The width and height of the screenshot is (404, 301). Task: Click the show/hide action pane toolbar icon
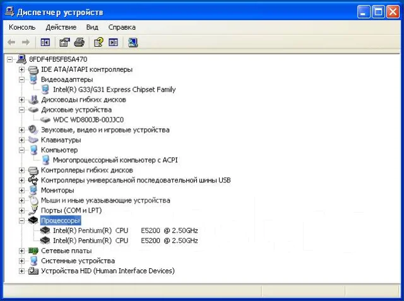pyautogui.click(x=114, y=42)
